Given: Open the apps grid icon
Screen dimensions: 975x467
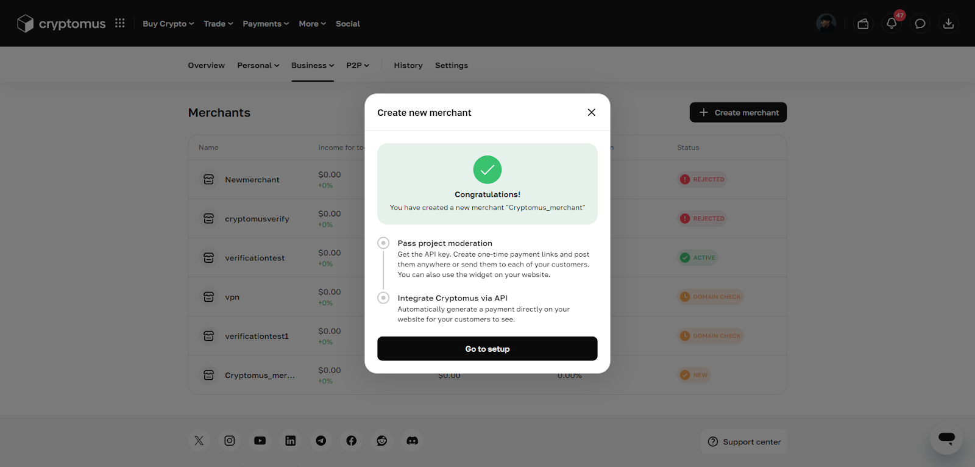Looking at the screenshot, I should point(120,23).
